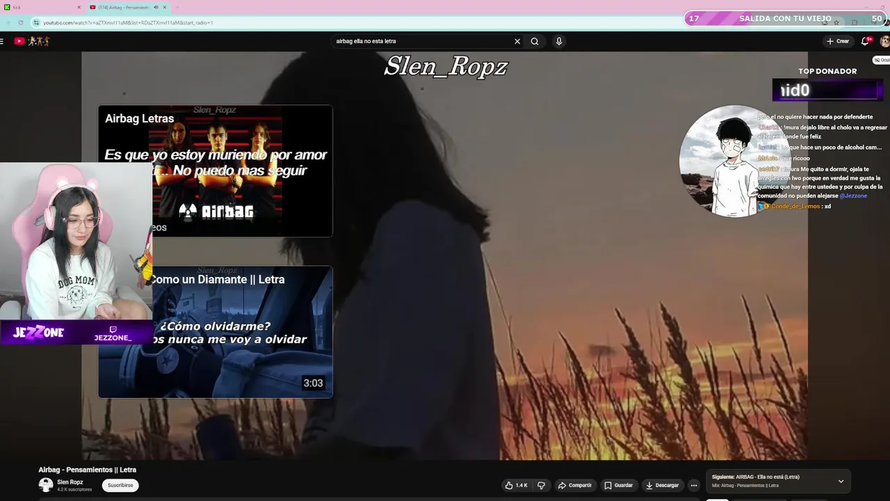Start voice search with microphone
The height and width of the screenshot is (501, 890).
coord(558,41)
